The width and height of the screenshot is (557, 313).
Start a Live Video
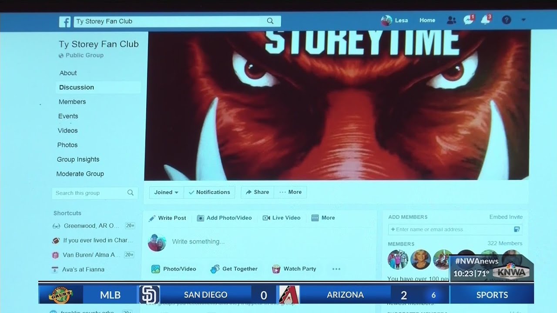pos(282,218)
